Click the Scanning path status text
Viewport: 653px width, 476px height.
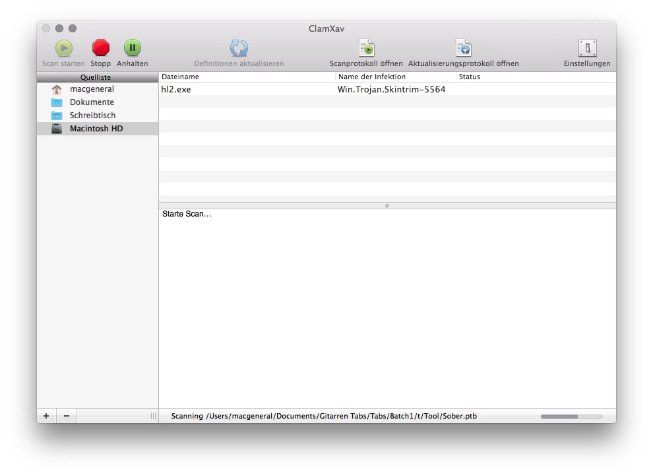(324, 416)
